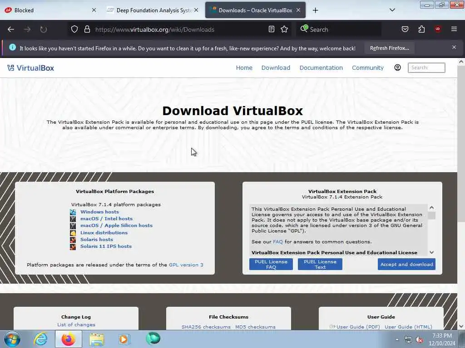Switch to the Blocked tab
The width and height of the screenshot is (465, 348).
click(x=47, y=10)
